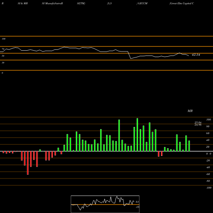Click the 'SI & MR' header label
Image resolution: width=213 pixels, height=213 pixels.
click(x=23, y=3)
